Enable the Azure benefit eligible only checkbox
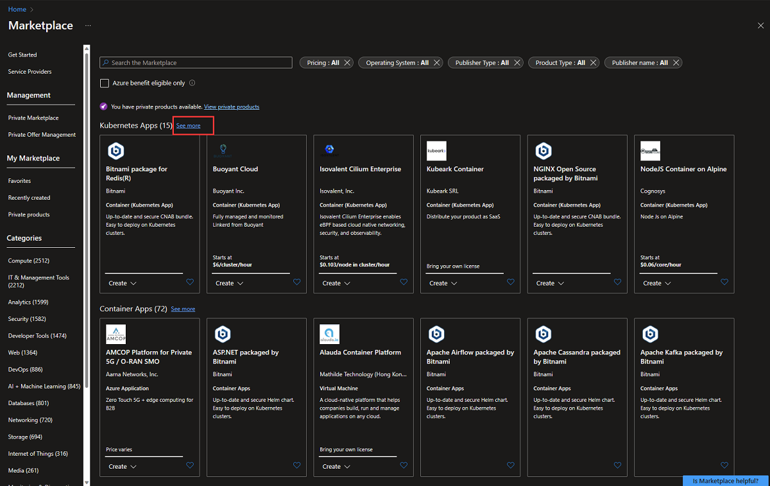Viewport: 770px width, 486px height. coord(105,83)
